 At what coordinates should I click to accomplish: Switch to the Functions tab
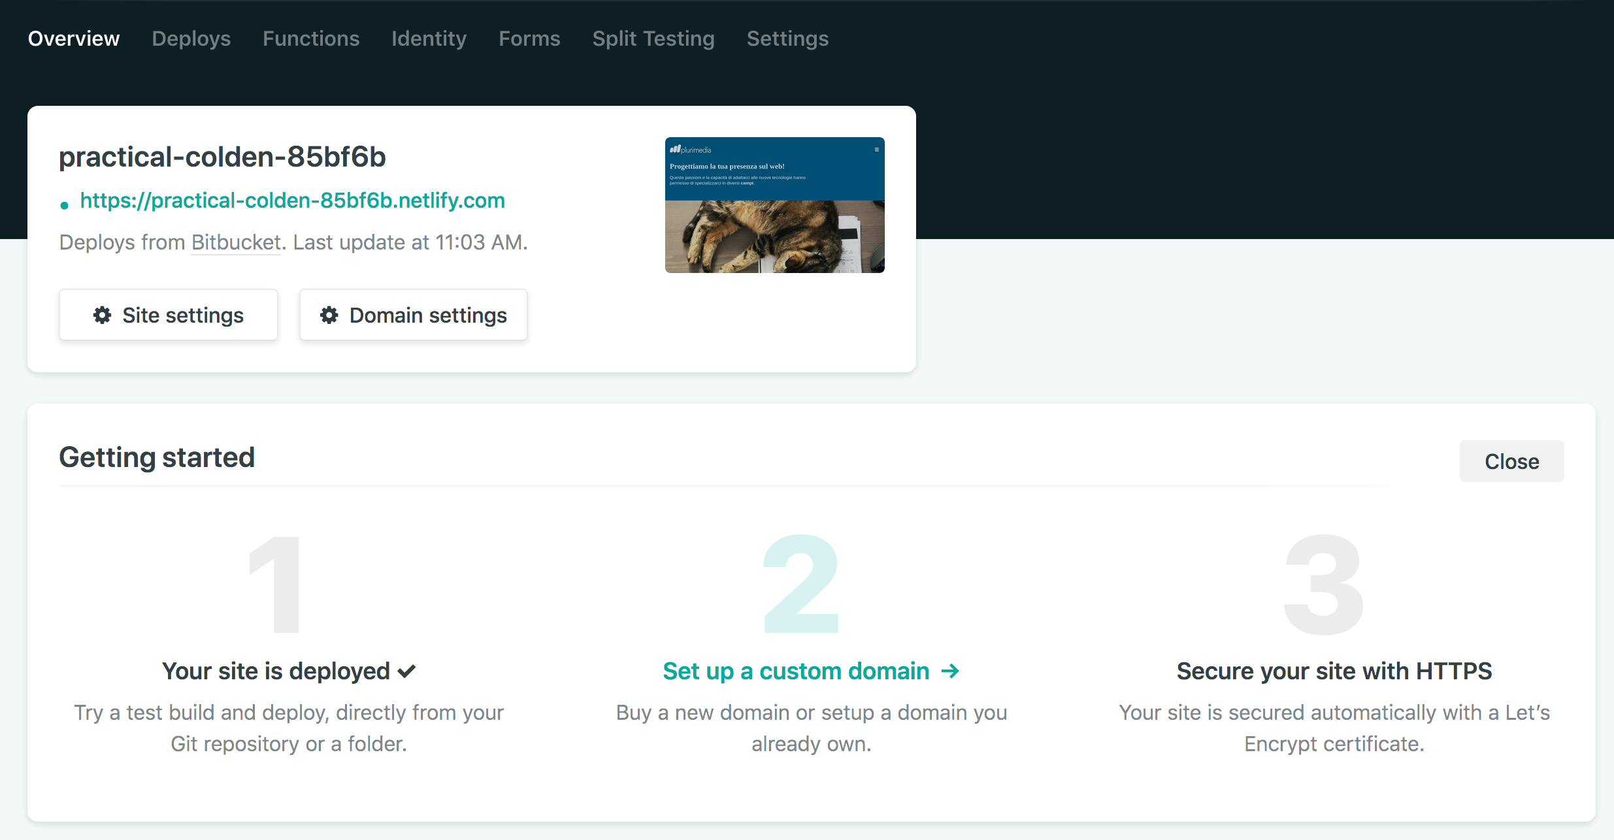coord(311,39)
